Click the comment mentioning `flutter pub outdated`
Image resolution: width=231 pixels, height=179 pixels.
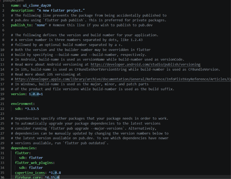pyautogui.click(x=60, y=143)
